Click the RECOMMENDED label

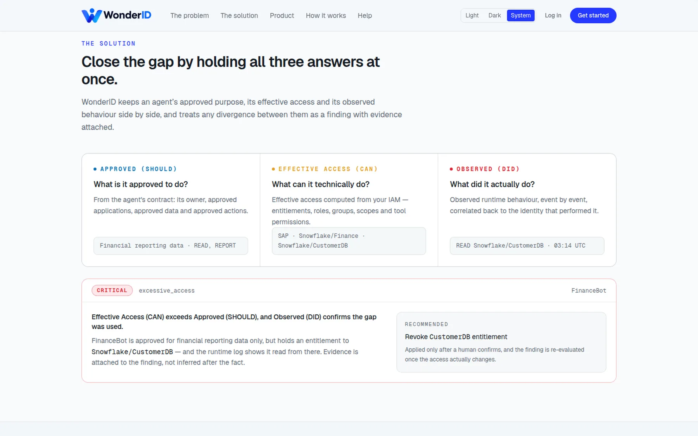[427, 324]
